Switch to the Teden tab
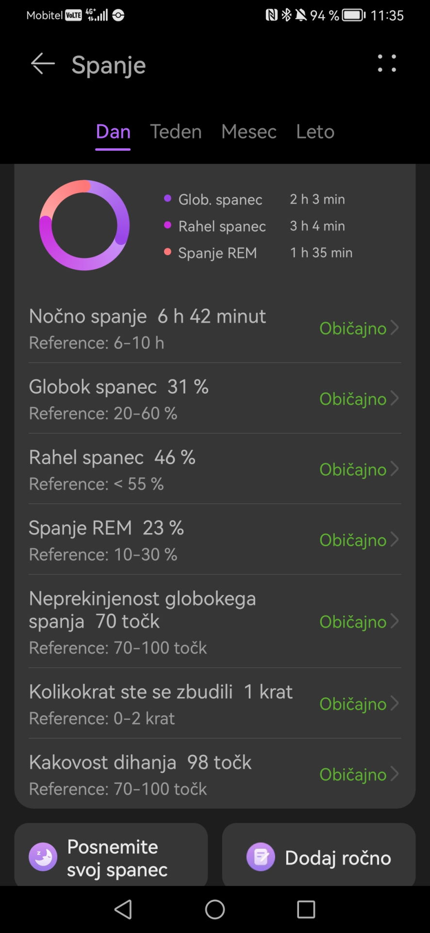The height and width of the screenshot is (933, 430). [176, 132]
